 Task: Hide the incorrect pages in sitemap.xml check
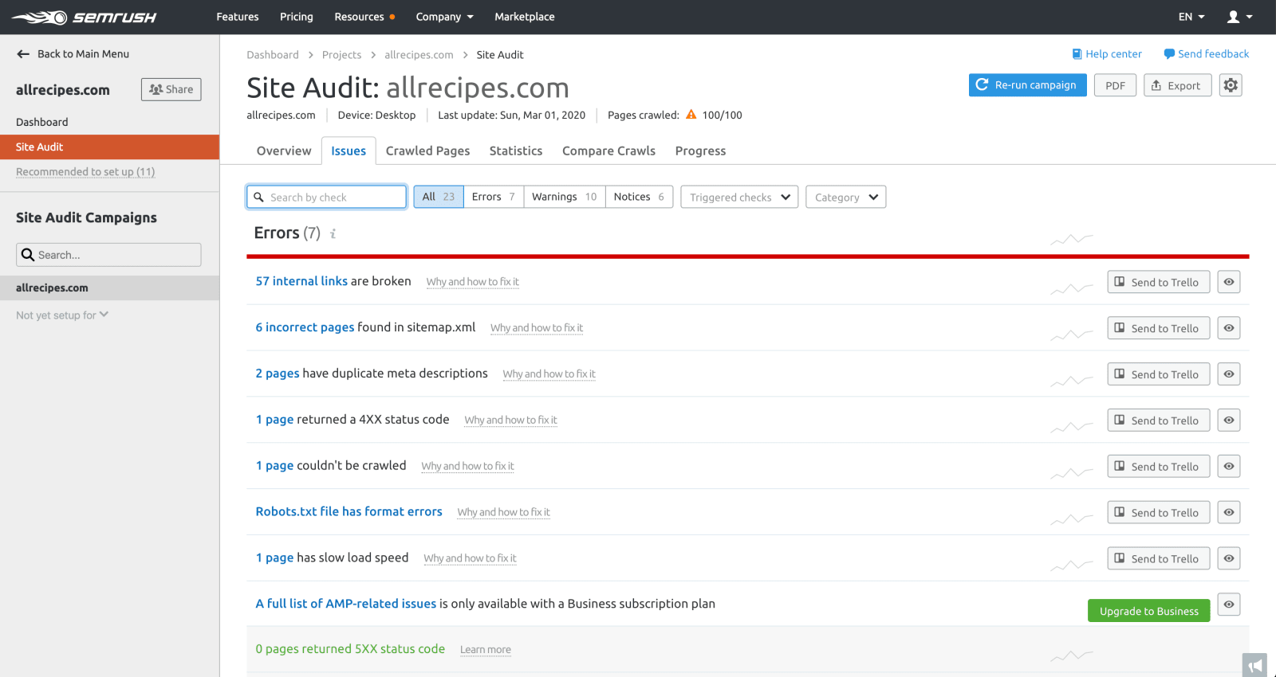pos(1229,328)
